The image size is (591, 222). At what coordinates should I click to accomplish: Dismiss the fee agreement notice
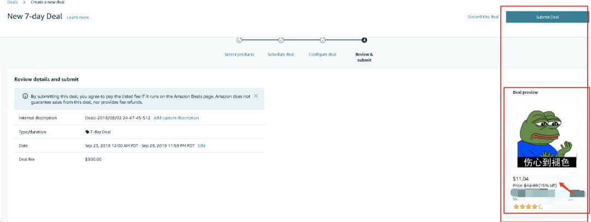(x=256, y=96)
